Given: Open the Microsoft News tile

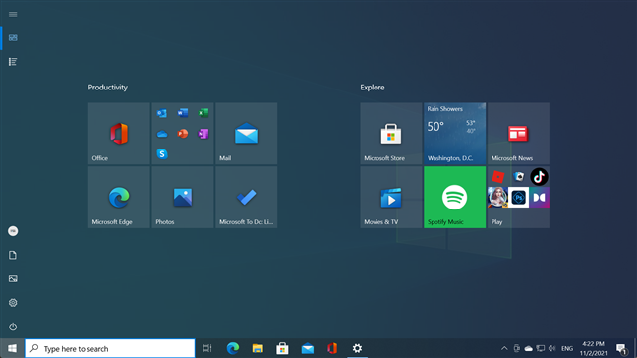Looking at the screenshot, I should tap(518, 134).
